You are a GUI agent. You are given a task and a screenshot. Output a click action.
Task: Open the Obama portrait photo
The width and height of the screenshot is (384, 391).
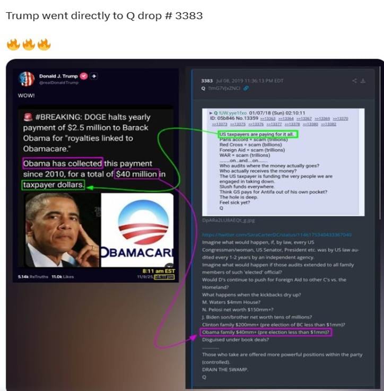coord(62,230)
